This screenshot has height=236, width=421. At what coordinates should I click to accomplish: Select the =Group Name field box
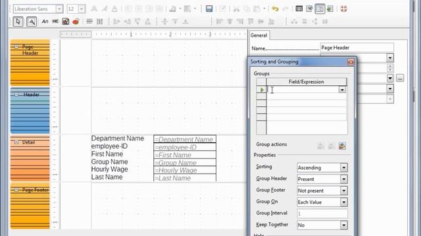185,163
